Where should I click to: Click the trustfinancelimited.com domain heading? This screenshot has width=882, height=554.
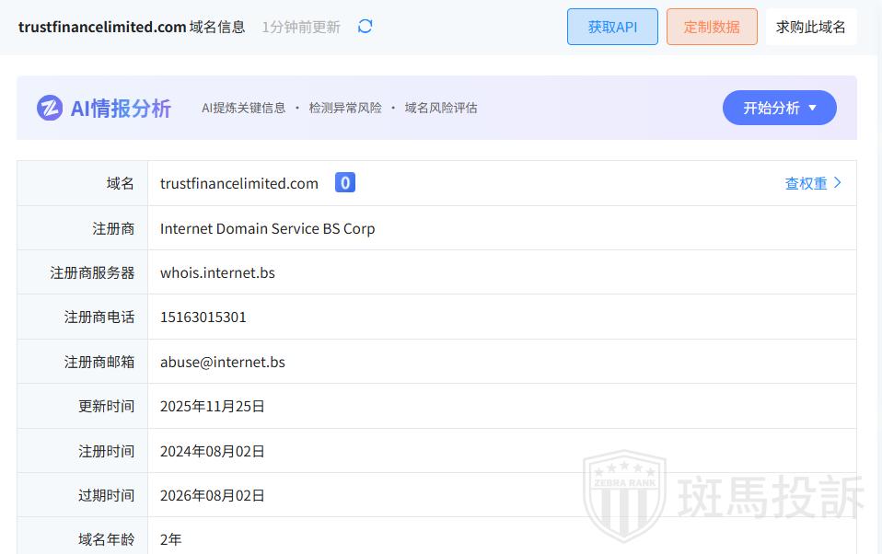pos(102,27)
